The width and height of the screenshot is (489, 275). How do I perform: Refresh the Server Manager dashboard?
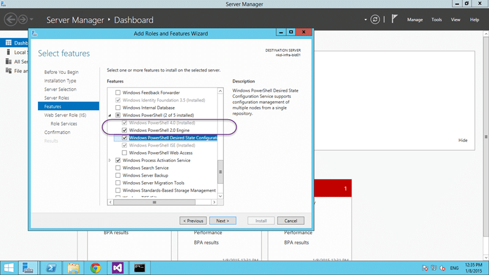pos(375,20)
